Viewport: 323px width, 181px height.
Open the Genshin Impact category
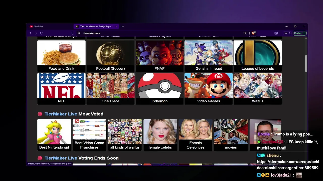coord(208,56)
